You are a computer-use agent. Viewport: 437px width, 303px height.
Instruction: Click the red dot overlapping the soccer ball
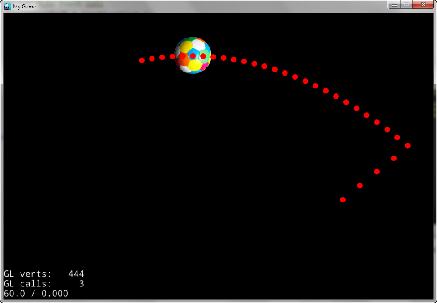(x=193, y=56)
